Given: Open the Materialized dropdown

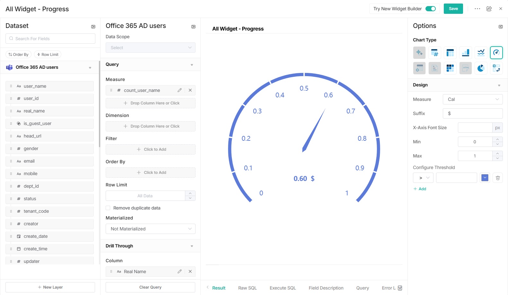Looking at the screenshot, I should point(150,229).
